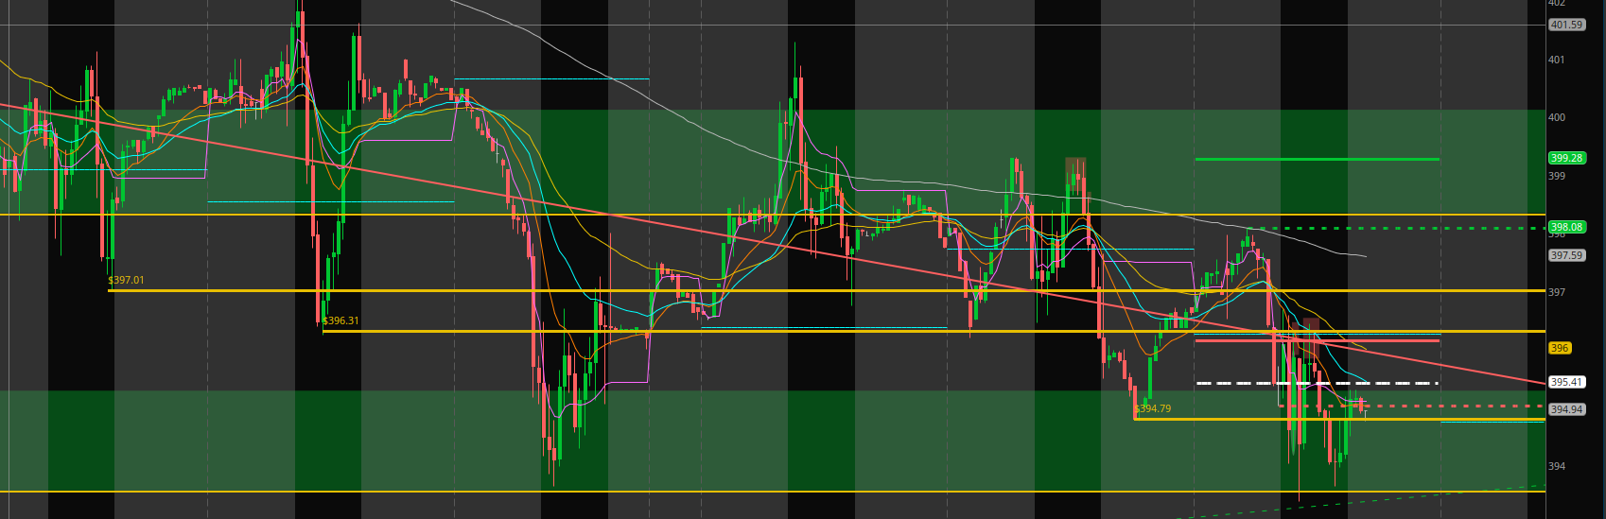Click the 397 axis price label
The height and width of the screenshot is (519, 1606).
coord(1557,292)
